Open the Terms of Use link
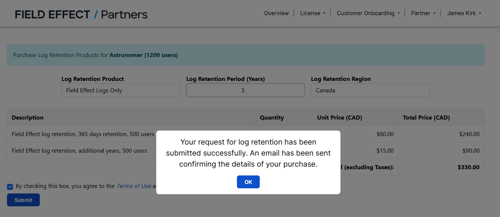 [134, 186]
